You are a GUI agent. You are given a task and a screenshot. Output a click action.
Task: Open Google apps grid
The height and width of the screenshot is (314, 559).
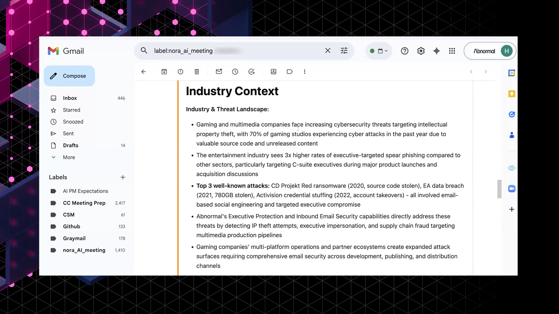click(x=452, y=51)
